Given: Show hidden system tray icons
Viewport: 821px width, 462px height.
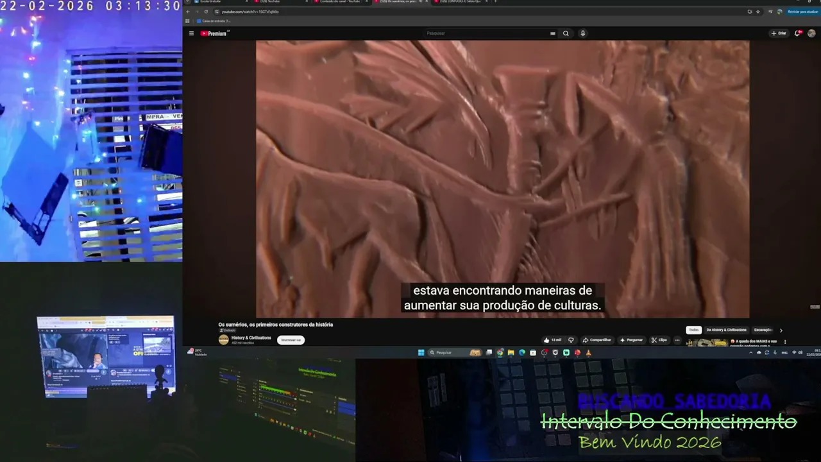Looking at the screenshot, I should coord(752,352).
